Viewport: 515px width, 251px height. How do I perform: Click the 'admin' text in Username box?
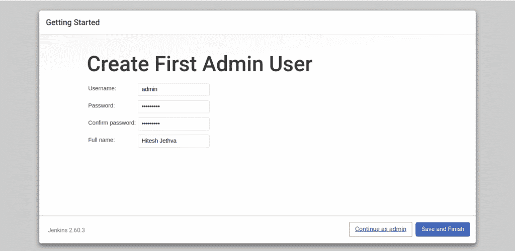(x=150, y=89)
